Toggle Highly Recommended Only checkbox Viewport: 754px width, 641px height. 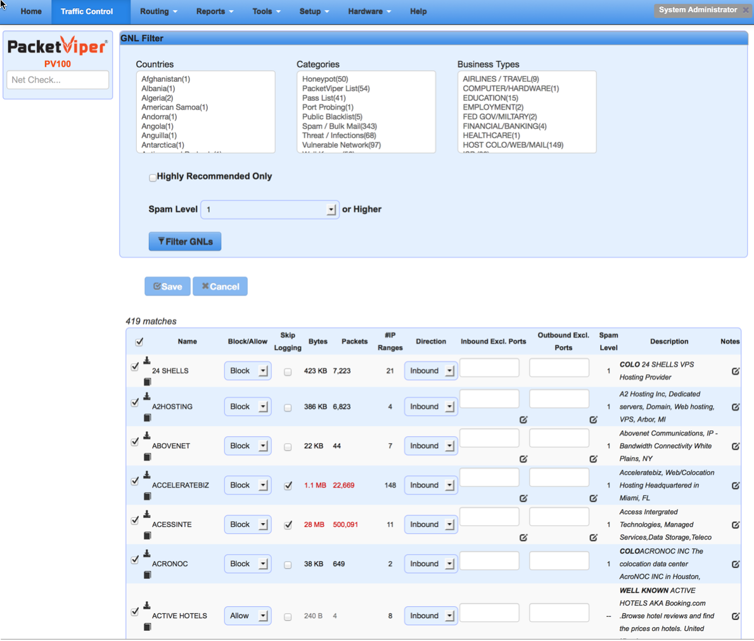coord(153,178)
